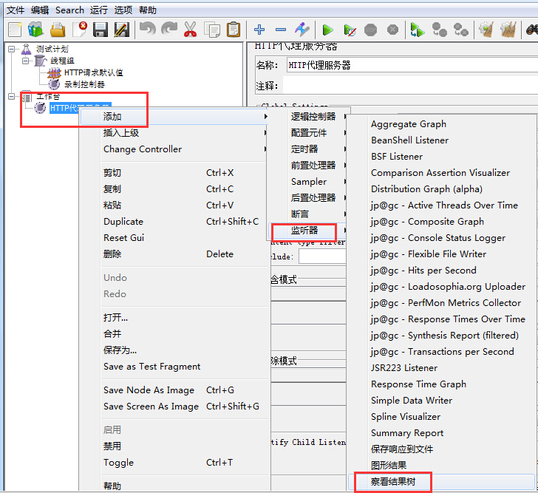Screen dimensions: 538x493
Task: Click Duplicate in the context menu
Action: tap(123, 222)
